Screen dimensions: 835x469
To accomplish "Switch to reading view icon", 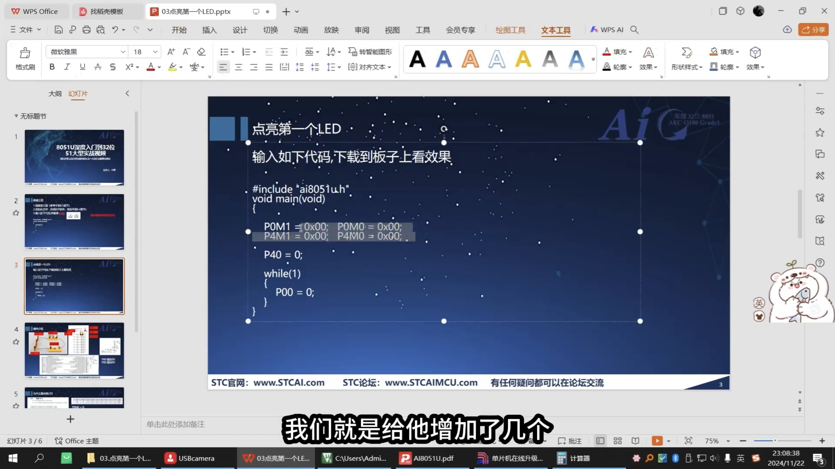I will pyautogui.click(x=635, y=441).
